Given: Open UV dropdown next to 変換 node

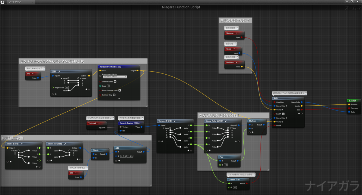Looking at the screenshot, I should (x=32, y=74).
